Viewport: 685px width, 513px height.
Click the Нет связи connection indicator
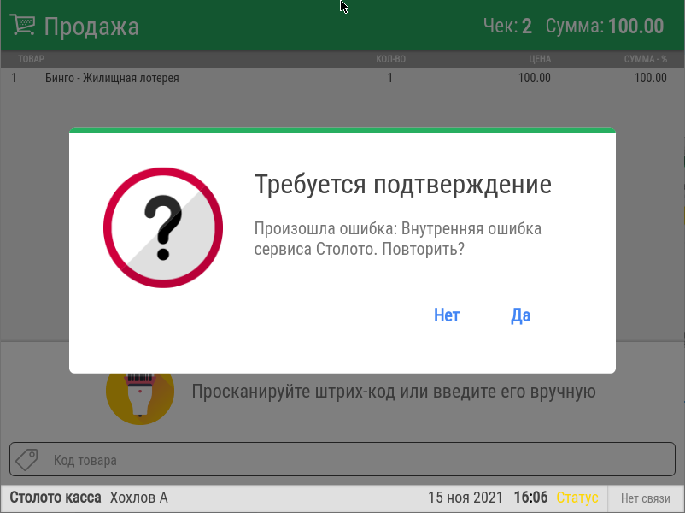tap(645, 498)
